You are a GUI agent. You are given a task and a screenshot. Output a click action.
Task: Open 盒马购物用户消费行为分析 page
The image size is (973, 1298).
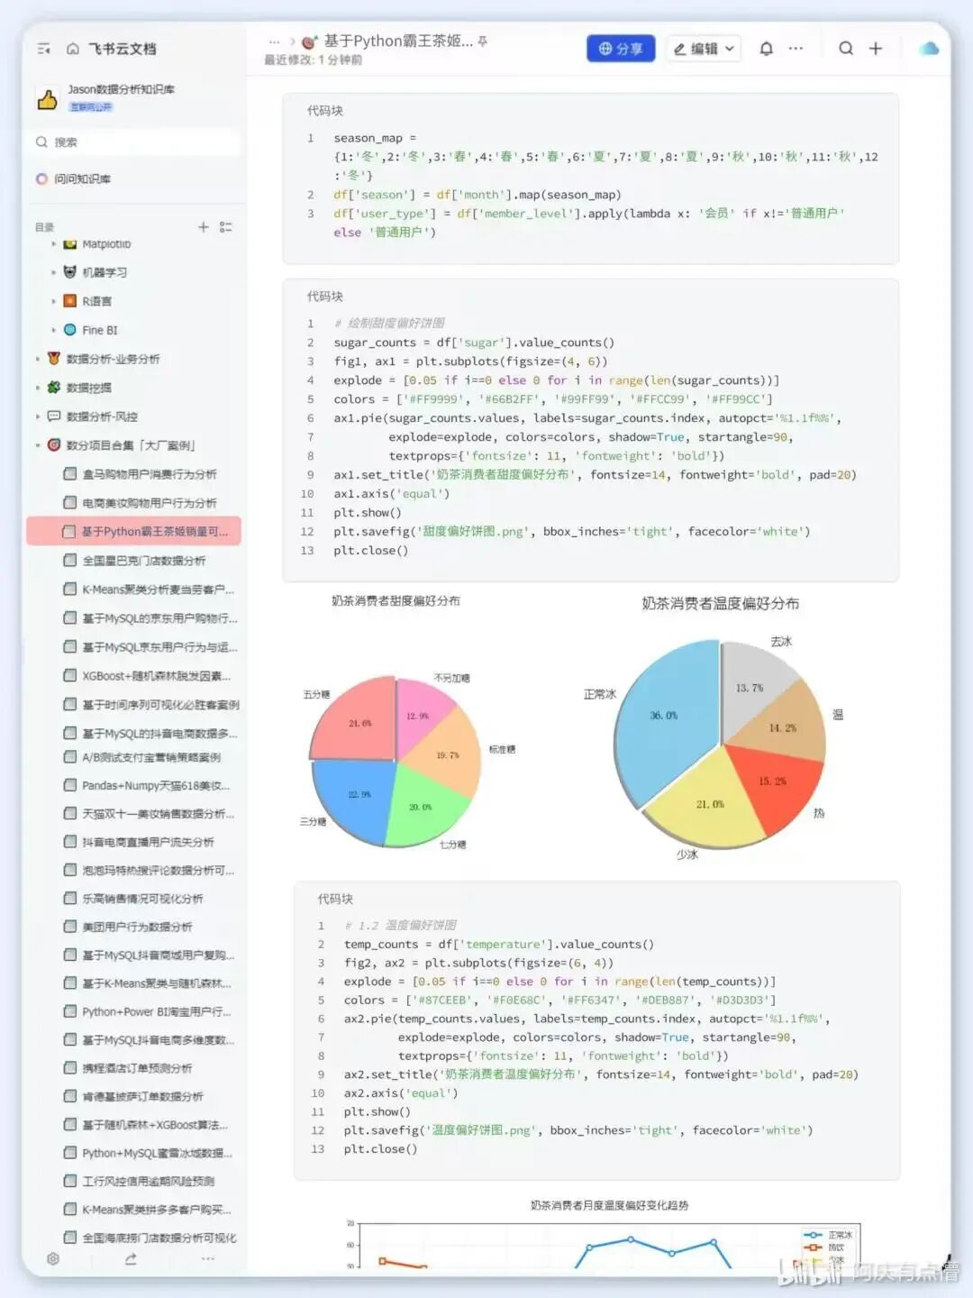(149, 474)
